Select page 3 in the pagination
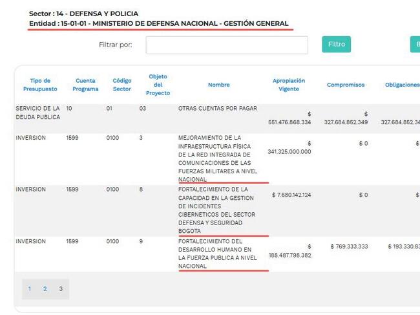The image size is (420, 315). click(61, 289)
